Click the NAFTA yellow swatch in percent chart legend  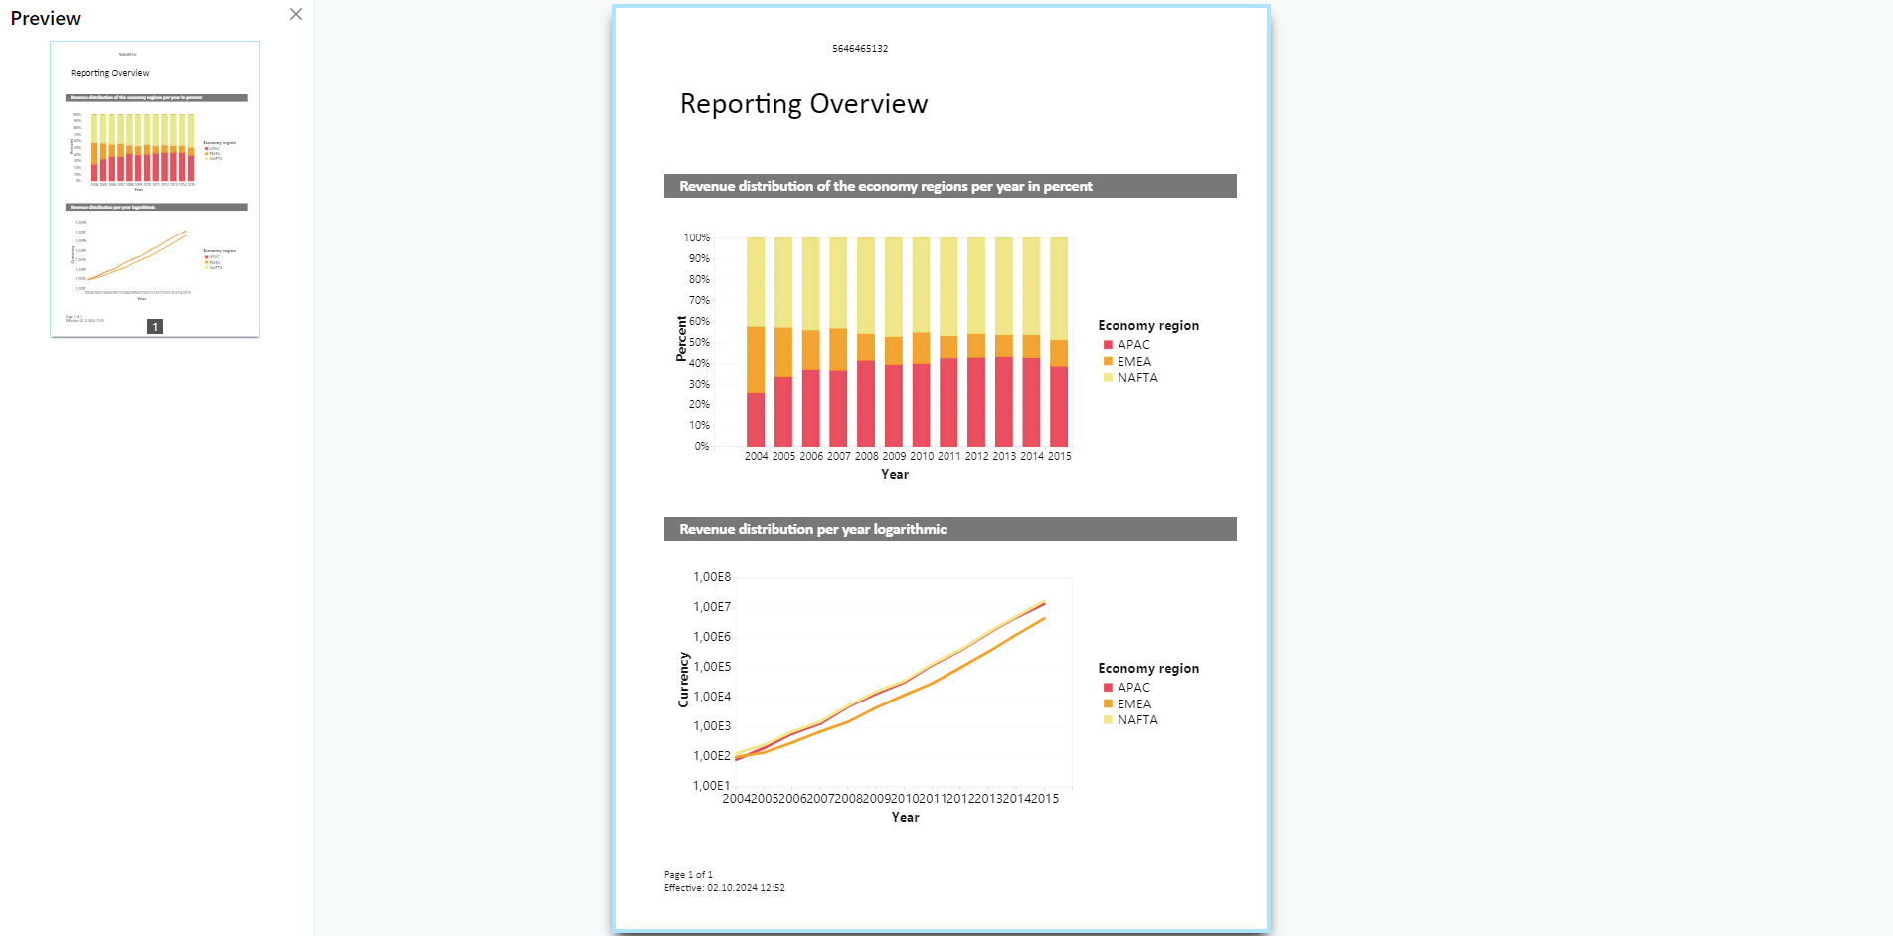[x=1108, y=378]
